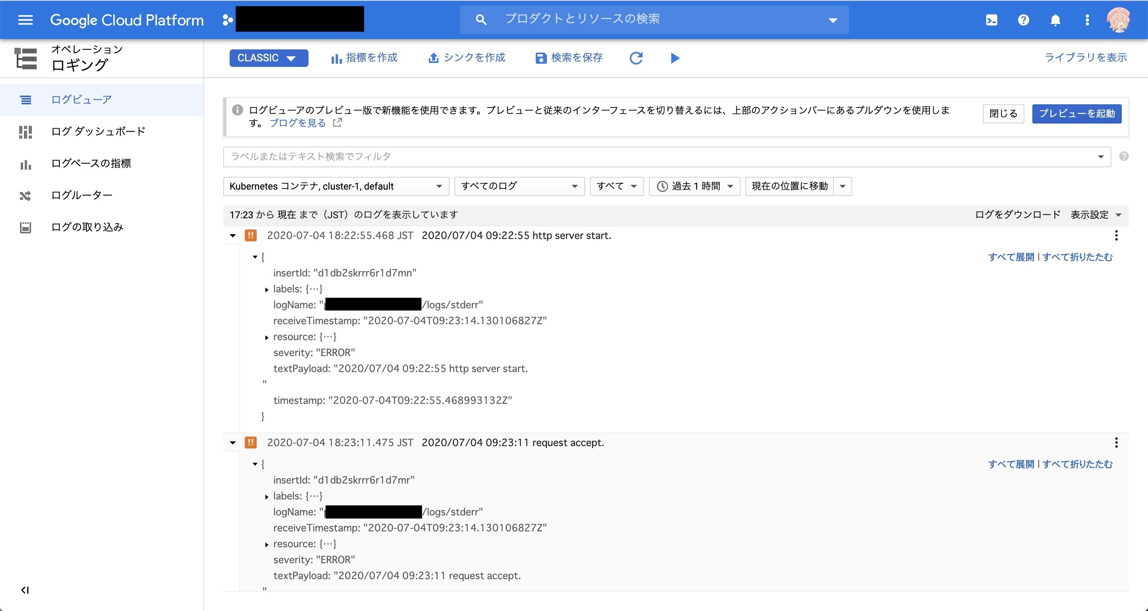This screenshot has width=1148, height=611.
Task: Click the info icon in the preview banner
Action: (238, 110)
